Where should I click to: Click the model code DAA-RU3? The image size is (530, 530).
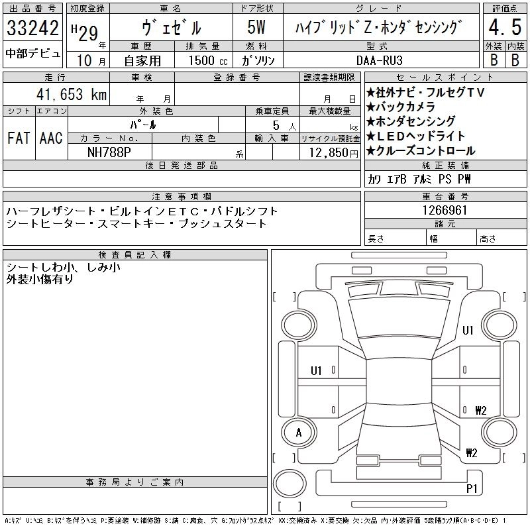(380, 60)
